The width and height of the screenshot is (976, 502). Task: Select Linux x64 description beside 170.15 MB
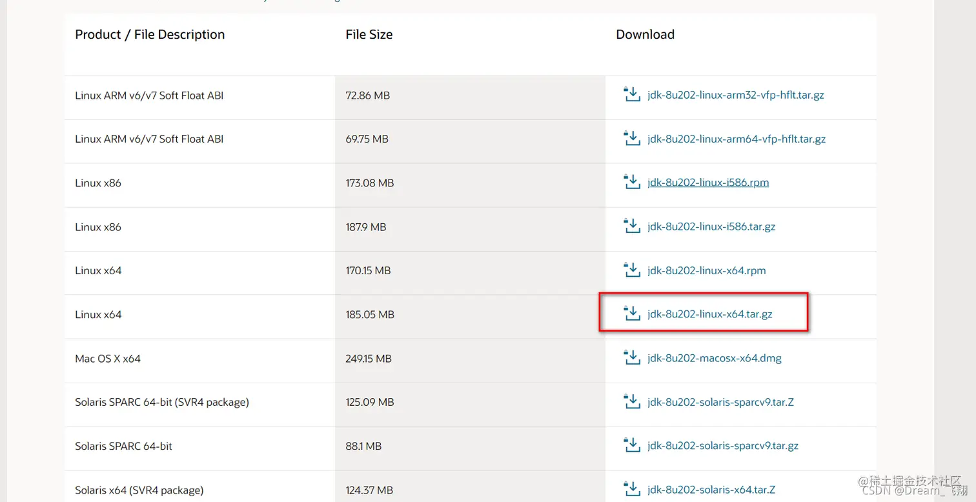(x=98, y=271)
